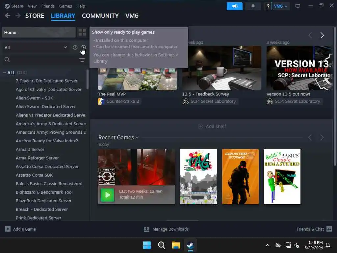
Task: Open the VM6 profile tab
Action: pos(132,16)
